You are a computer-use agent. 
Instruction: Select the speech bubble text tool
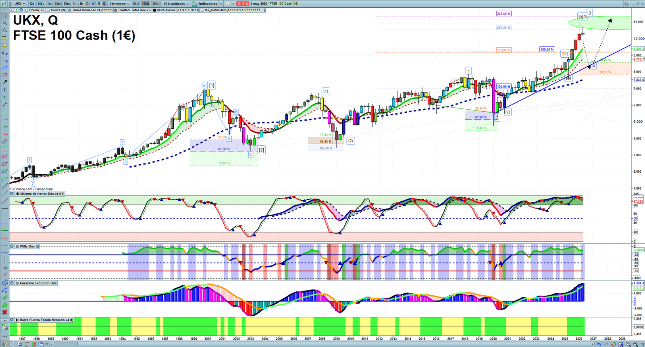4,97
